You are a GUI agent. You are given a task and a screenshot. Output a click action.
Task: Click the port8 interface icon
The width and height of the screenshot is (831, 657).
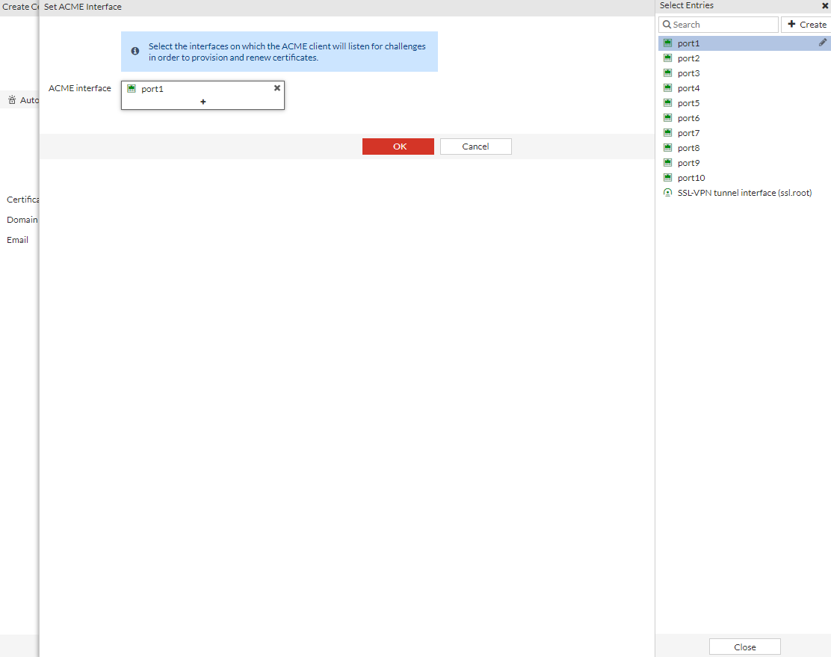tap(668, 147)
